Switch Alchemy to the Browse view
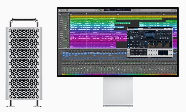186x112 pixels. (129, 29)
